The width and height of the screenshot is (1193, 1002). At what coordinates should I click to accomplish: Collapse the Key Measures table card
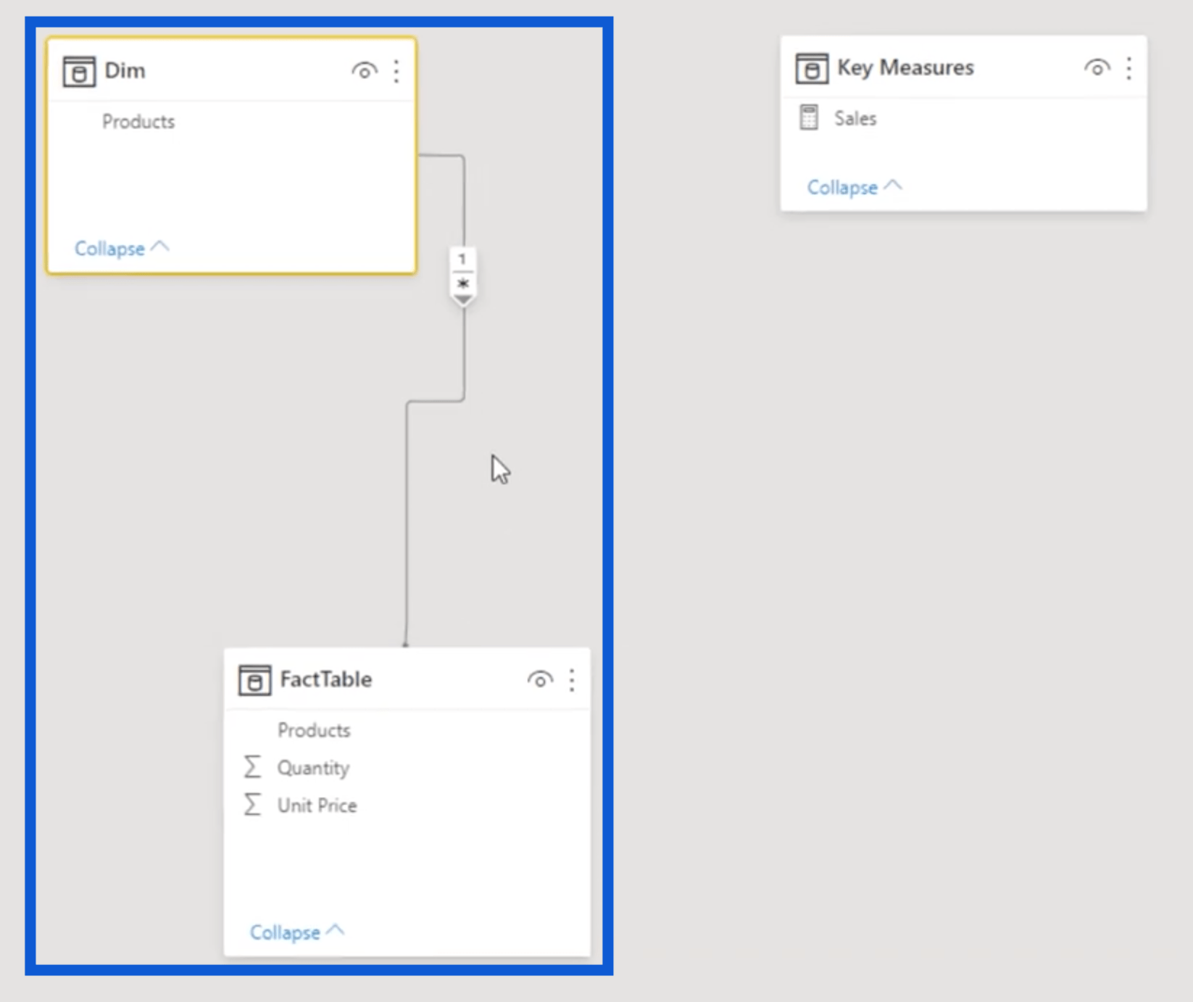(855, 187)
